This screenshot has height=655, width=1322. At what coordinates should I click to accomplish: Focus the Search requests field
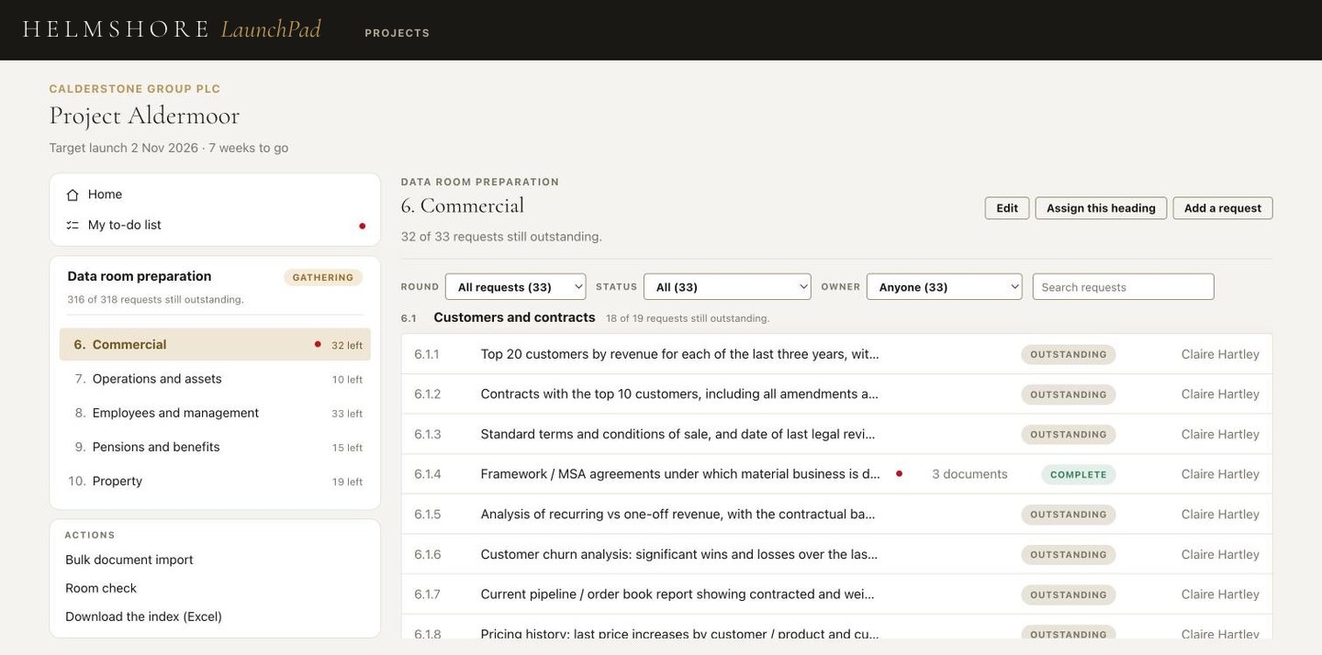point(1124,287)
